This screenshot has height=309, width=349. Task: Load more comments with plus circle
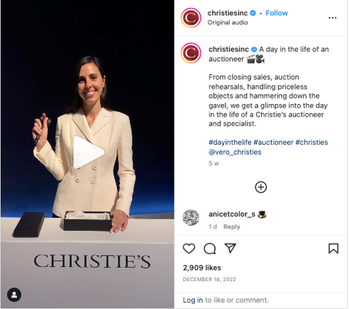[261, 187]
